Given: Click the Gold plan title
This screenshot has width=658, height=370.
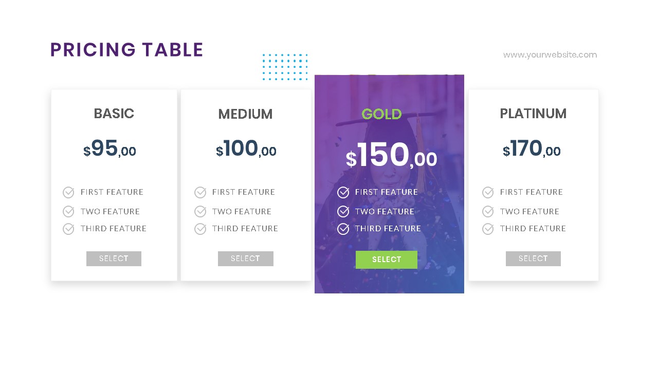Looking at the screenshot, I should click(x=381, y=114).
